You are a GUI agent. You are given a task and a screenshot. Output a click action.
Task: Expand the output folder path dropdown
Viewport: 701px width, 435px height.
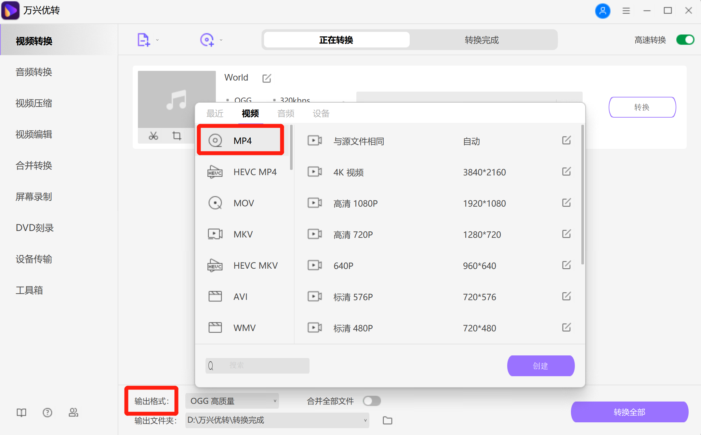[x=365, y=420]
